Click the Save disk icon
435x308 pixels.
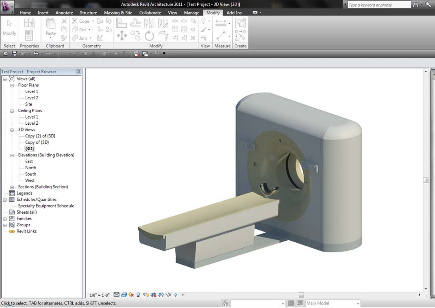point(14,53)
